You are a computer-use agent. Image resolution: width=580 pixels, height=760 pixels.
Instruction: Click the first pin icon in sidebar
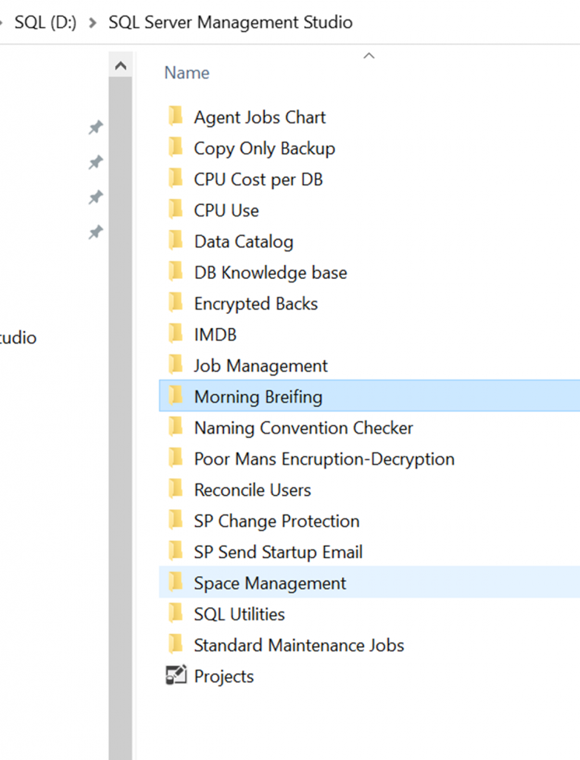pyautogui.click(x=96, y=128)
